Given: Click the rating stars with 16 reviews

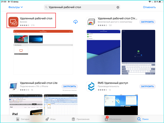Looking at the screenshot, I should 25,90.
